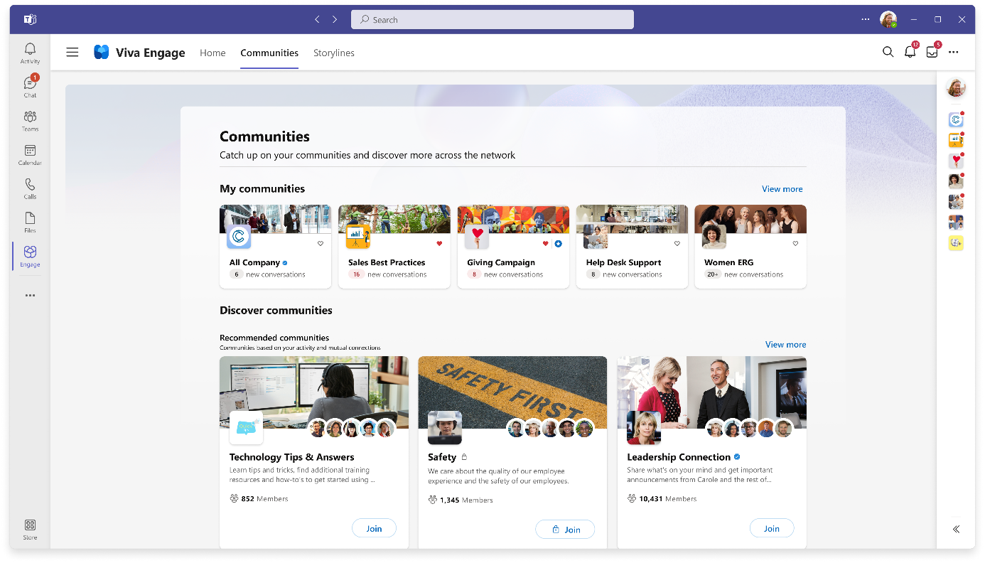The width and height of the screenshot is (985, 563).
Task: Collapse the right activity sidebar
Action: (x=956, y=529)
